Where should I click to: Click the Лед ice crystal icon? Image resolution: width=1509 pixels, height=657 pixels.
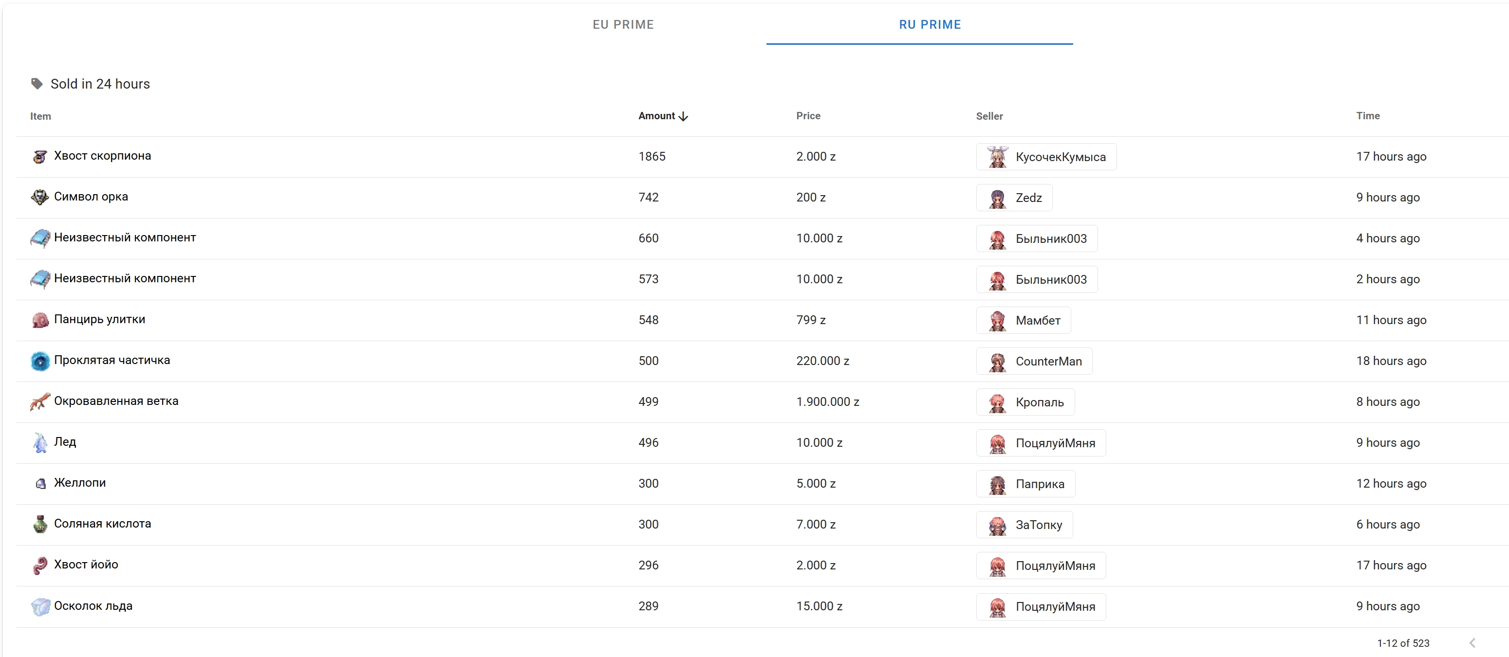pyautogui.click(x=40, y=443)
